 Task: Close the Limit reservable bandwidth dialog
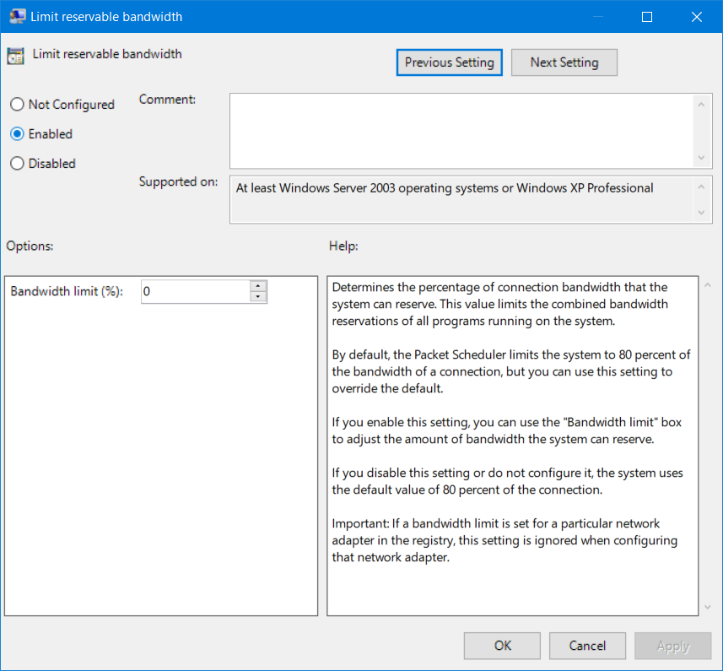click(697, 17)
